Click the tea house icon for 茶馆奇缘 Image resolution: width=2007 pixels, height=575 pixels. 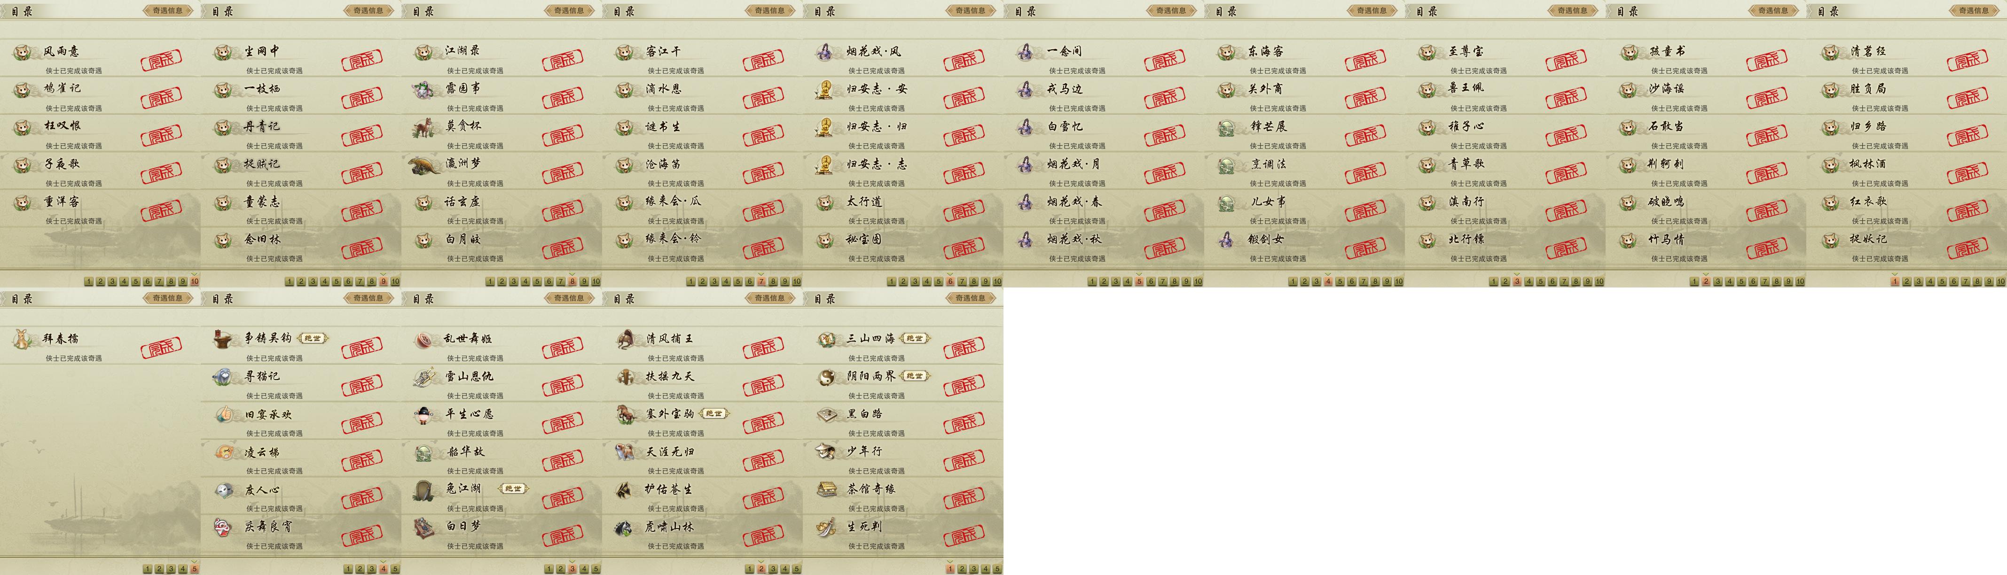[826, 490]
